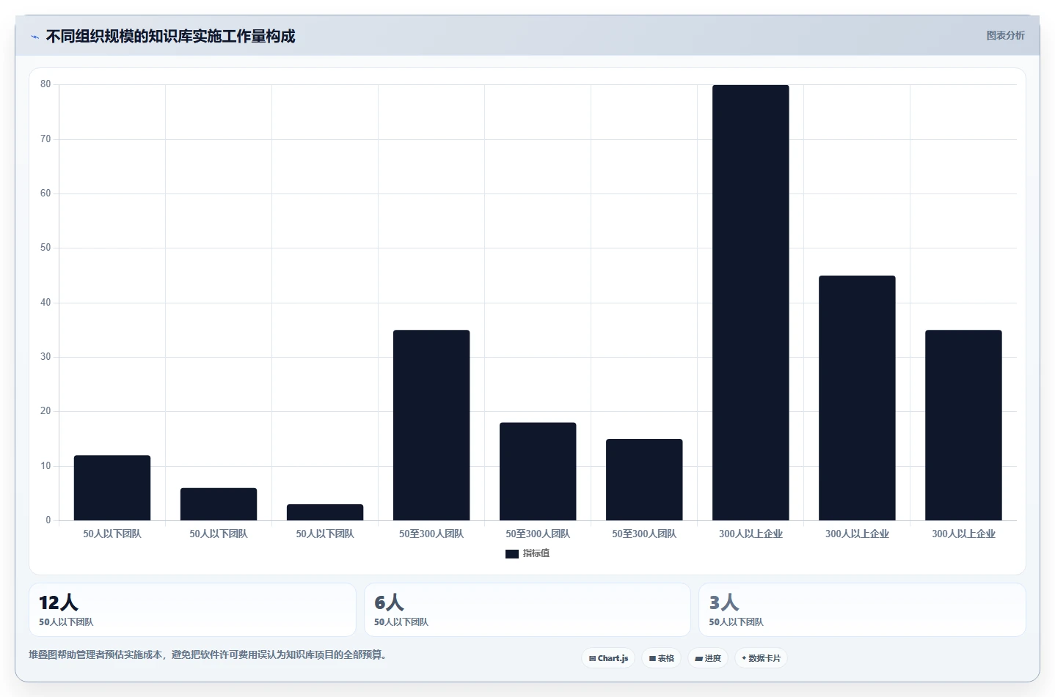This screenshot has height=697, width=1055.
Task: Open the 6人 stat card
Action: coord(527,610)
